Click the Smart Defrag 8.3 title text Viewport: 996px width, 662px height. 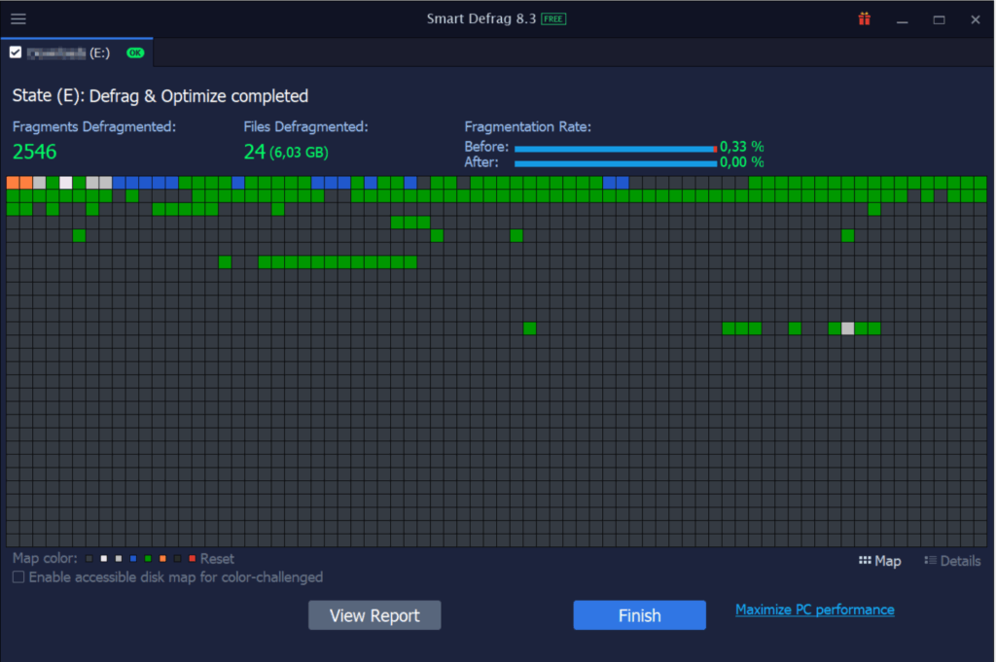click(x=481, y=19)
